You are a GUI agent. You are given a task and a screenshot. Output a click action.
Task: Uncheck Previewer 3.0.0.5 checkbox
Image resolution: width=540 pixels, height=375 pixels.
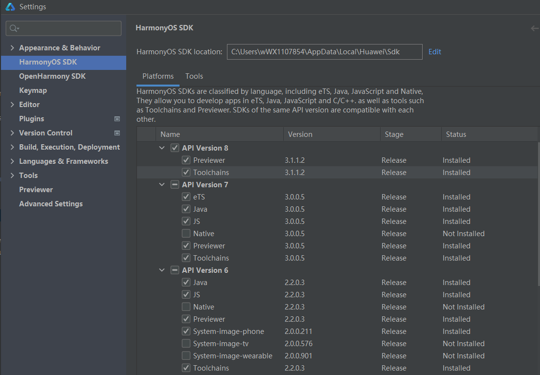(x=186, y=246)
